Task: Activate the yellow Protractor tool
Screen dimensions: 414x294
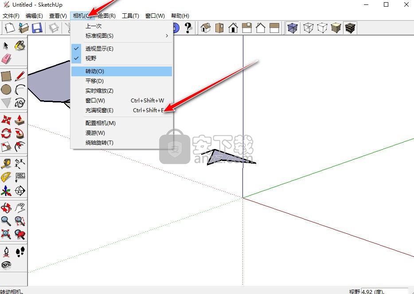Action: coord(6,177)
